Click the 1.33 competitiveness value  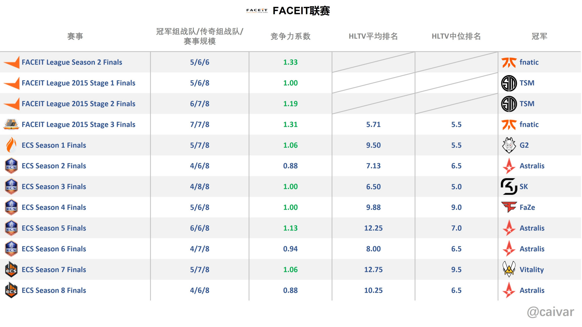pos(290,62)
